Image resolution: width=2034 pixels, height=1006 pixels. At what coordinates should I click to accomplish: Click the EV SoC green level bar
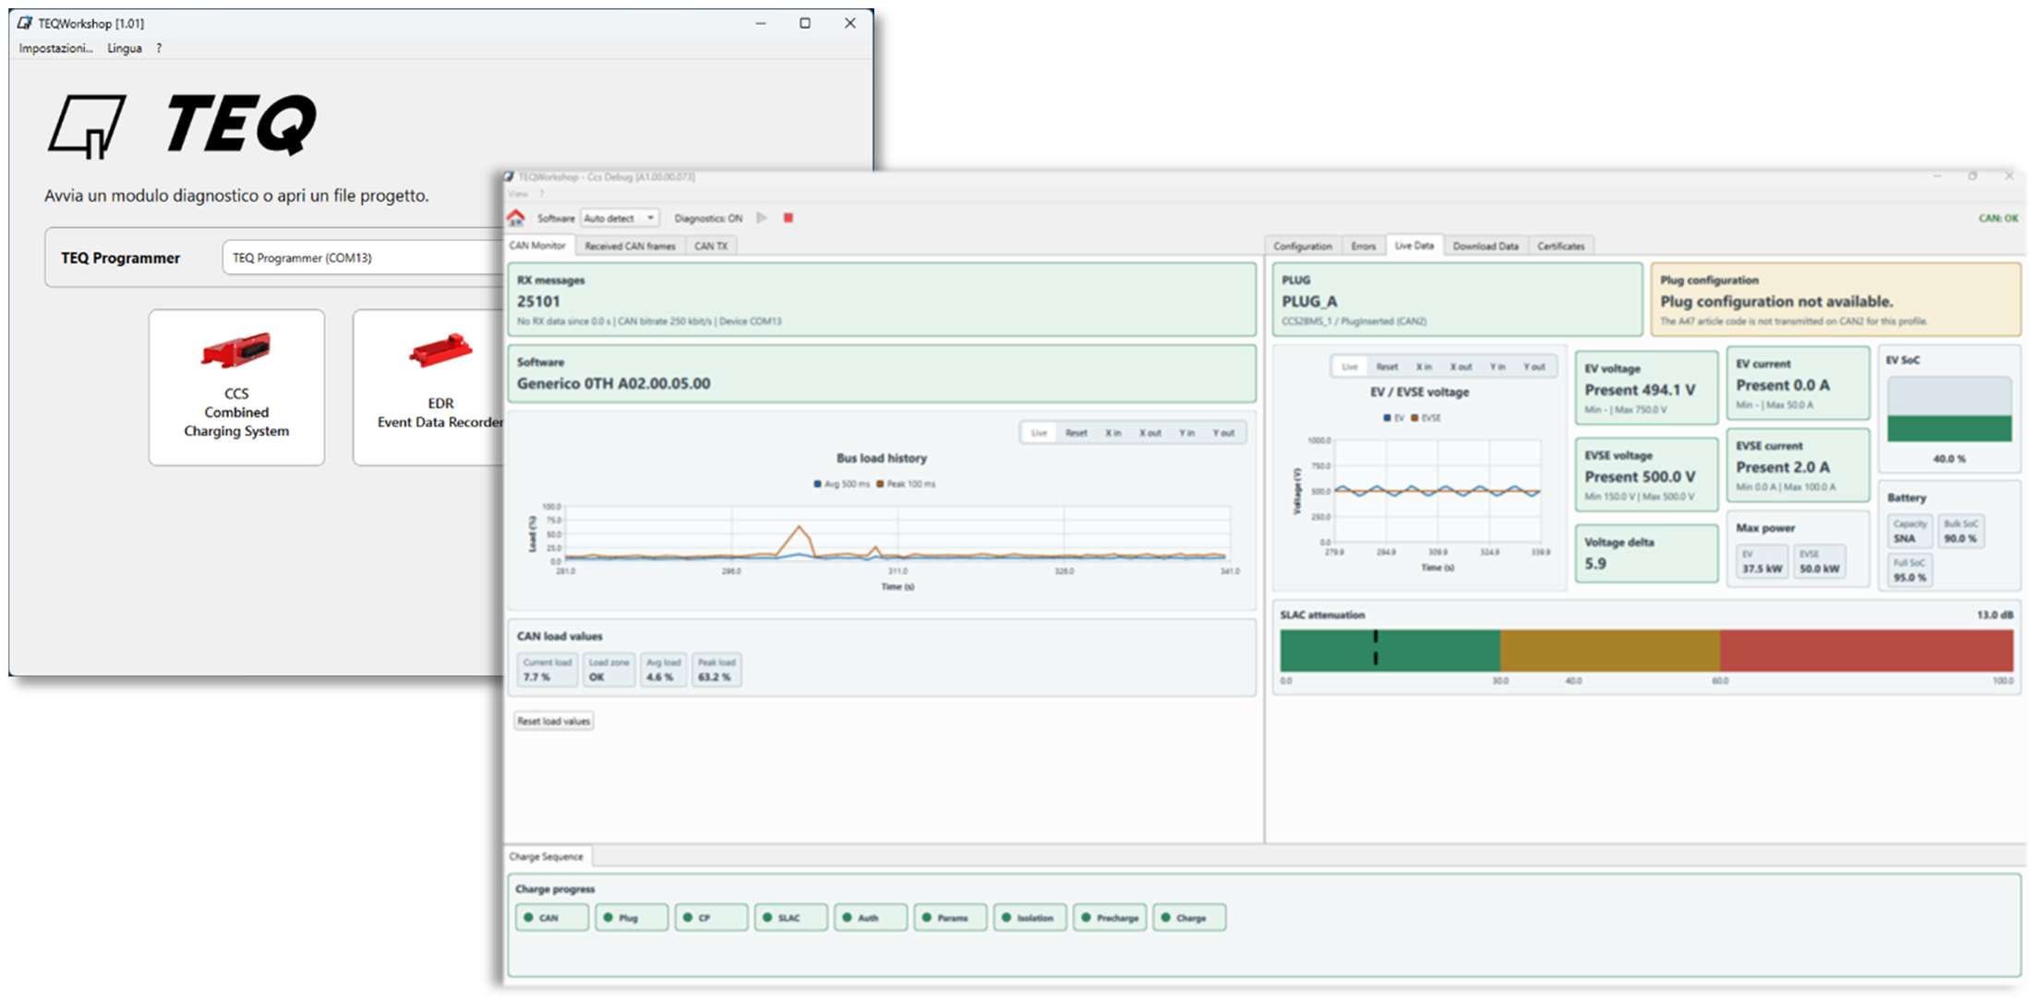coord(1949,428)
